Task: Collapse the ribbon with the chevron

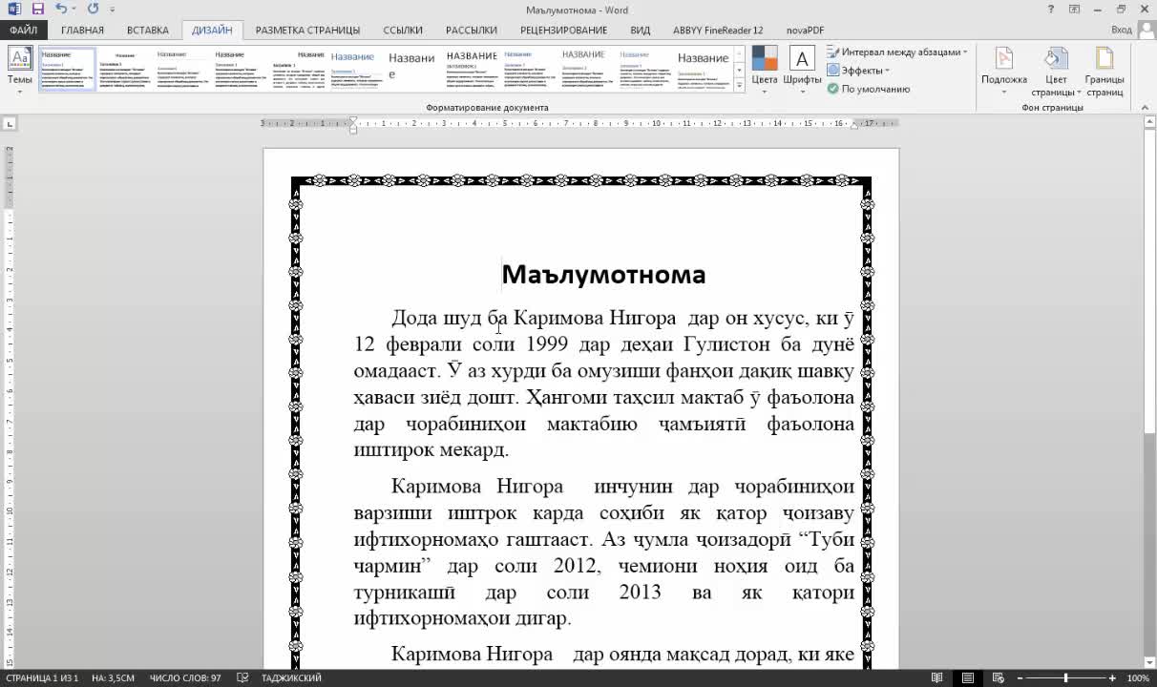Action: [x=1145, y=107]
